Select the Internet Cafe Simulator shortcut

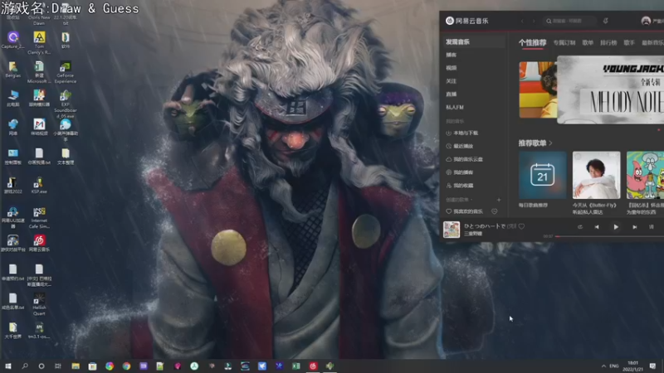tap(39, 217)
